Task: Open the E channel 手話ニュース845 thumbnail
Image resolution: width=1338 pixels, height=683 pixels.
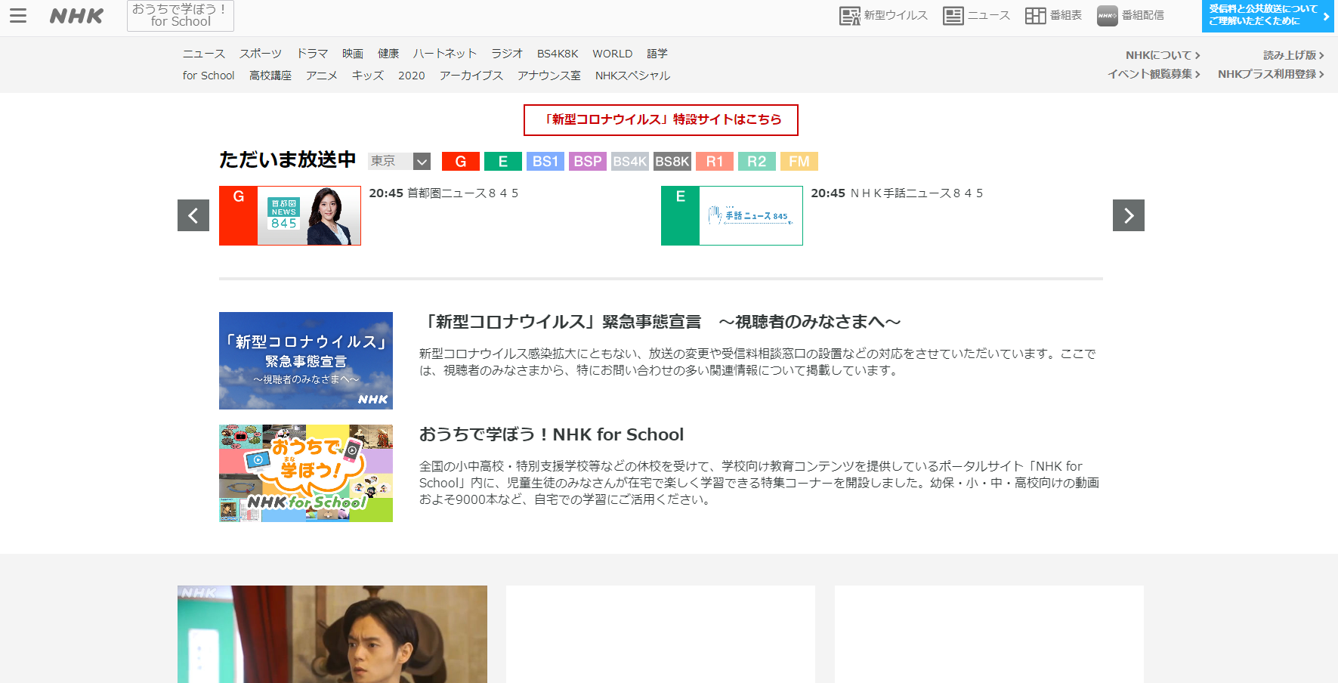Action: 732,215
